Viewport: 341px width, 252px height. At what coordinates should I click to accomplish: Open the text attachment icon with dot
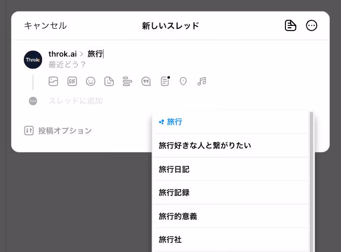(x=165, y=82)
